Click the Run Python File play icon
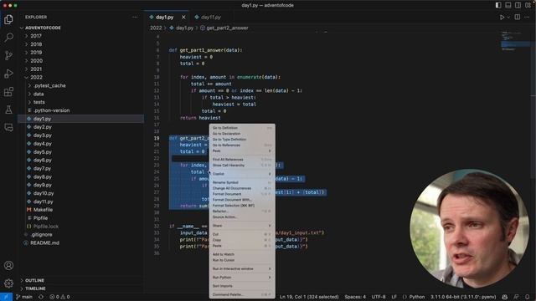Viewport: 536px width, 301px height. coord(502,17)
